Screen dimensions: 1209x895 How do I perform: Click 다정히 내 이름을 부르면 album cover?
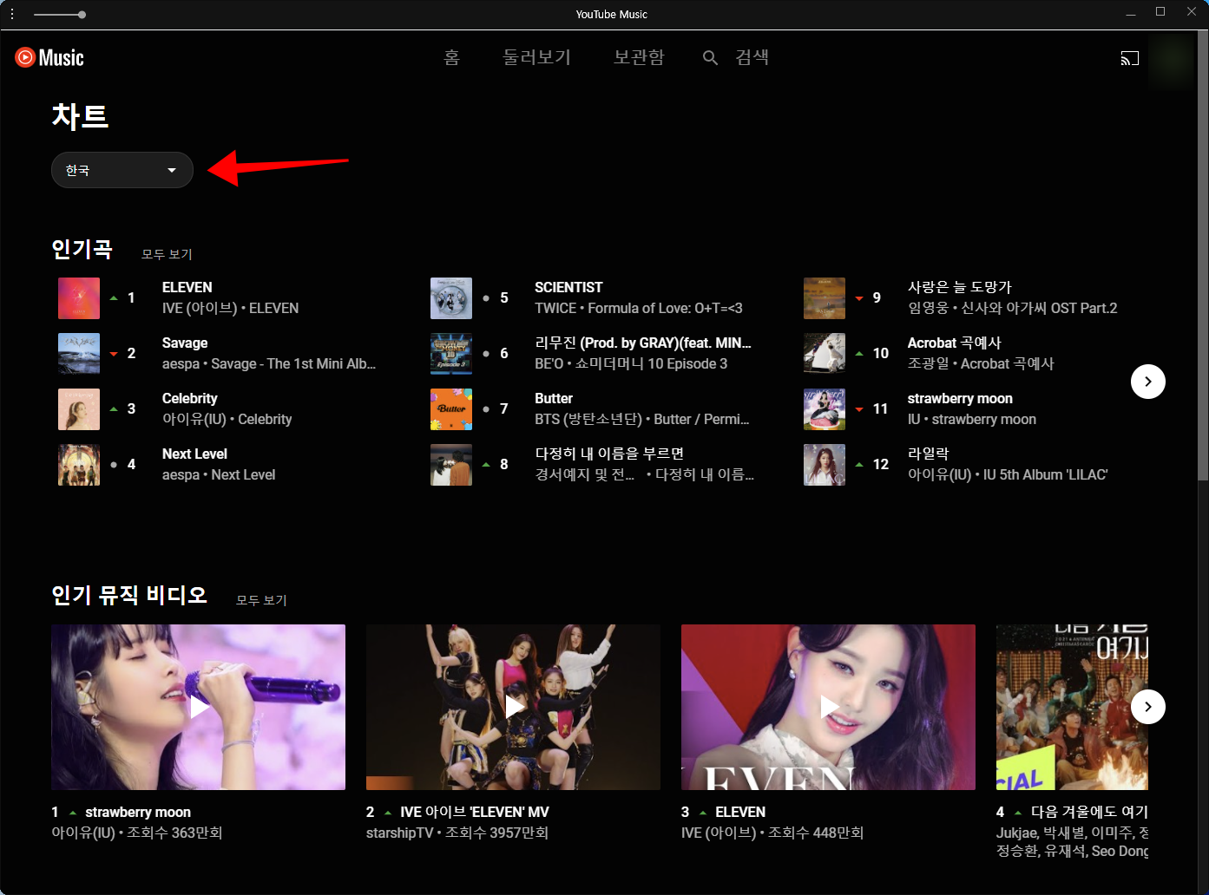coord(451,465)
